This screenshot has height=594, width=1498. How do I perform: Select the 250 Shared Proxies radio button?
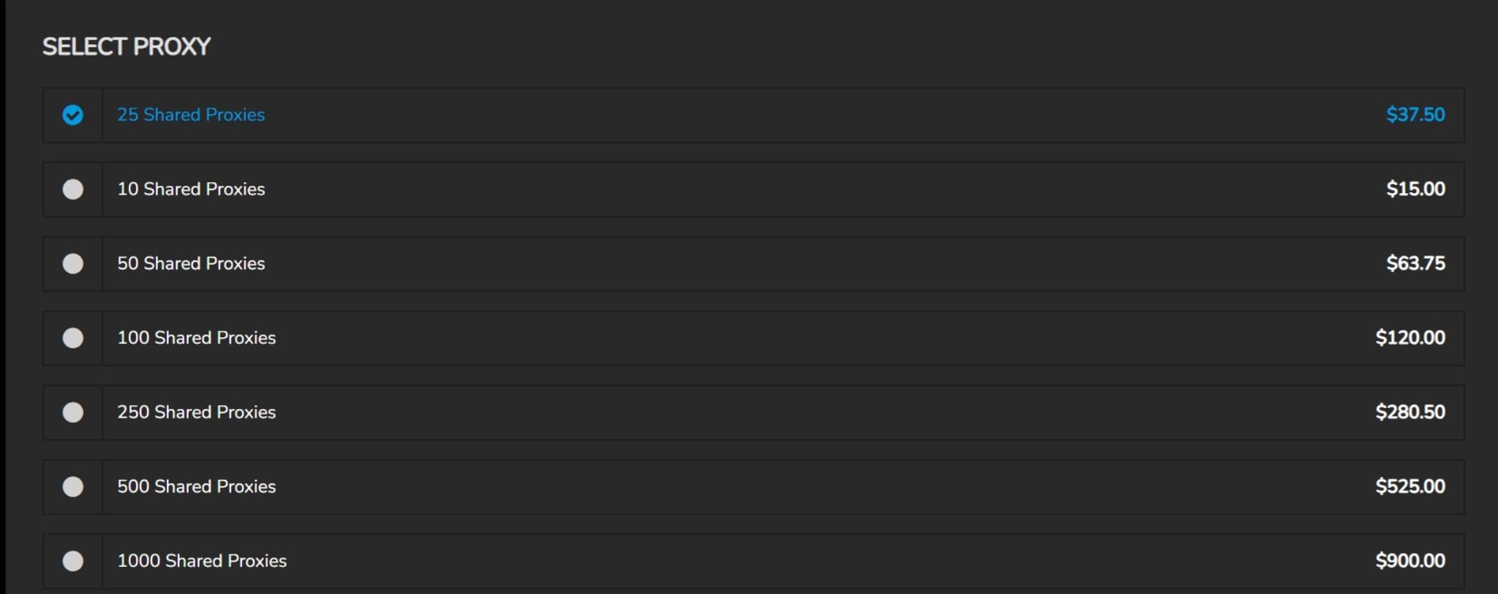click(x=72, y=413)
